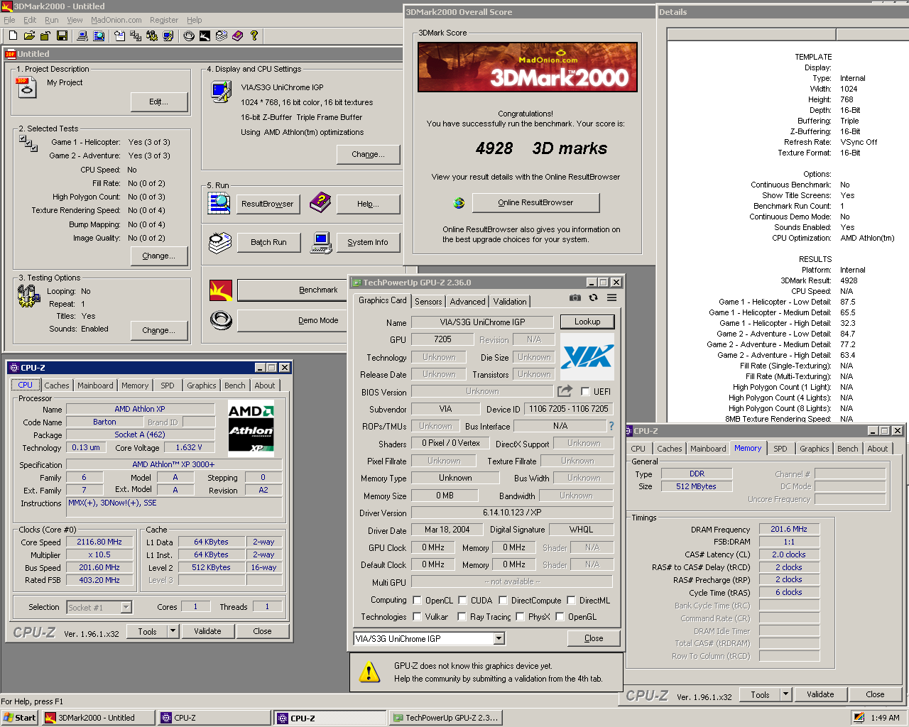This screenshot has width=909, height=727.
Task: Toggle the PhysX checkbox
Action: coord(521,616)
